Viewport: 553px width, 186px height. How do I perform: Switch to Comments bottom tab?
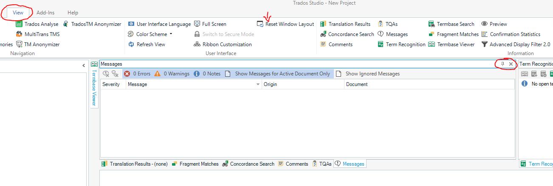point(293,164)
